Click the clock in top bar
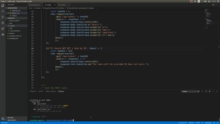The width and height of the screenshot is (220, 124). tap(214, 1)
